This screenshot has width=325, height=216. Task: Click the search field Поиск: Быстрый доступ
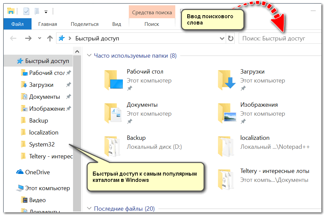[x=280, y=38]
